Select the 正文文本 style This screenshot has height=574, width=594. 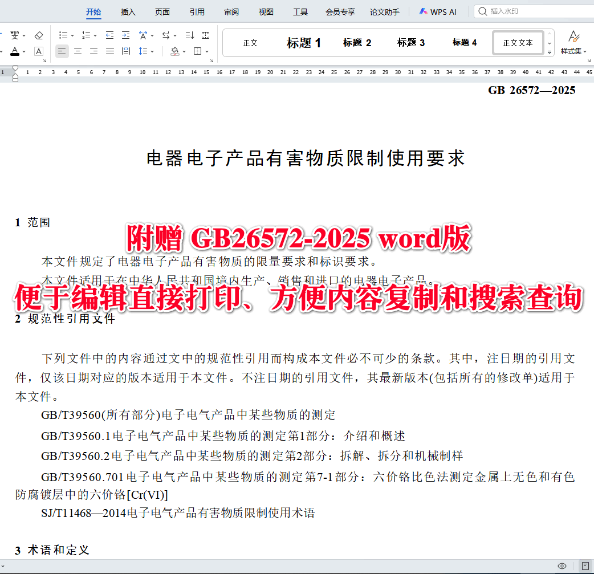click(x=518, y=43)
